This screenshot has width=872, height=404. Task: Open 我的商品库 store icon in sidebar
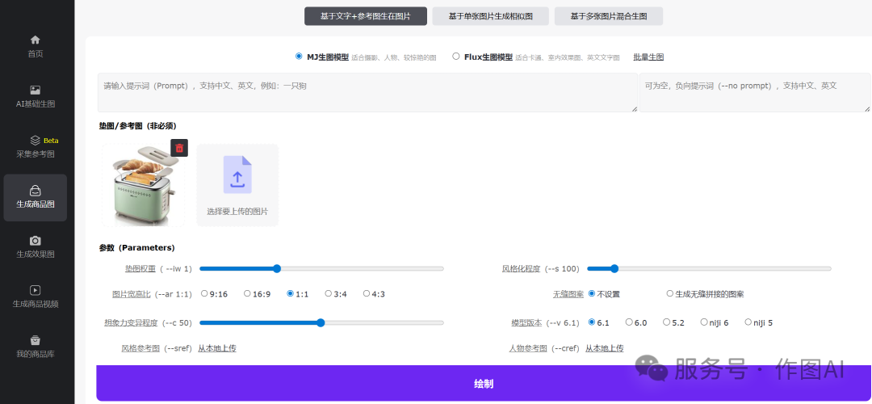tap(35, 340)
